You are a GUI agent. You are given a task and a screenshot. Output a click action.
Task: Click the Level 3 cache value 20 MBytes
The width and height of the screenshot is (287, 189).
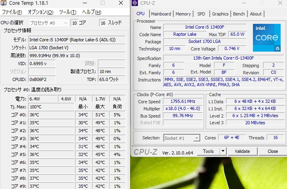(255, 123)
